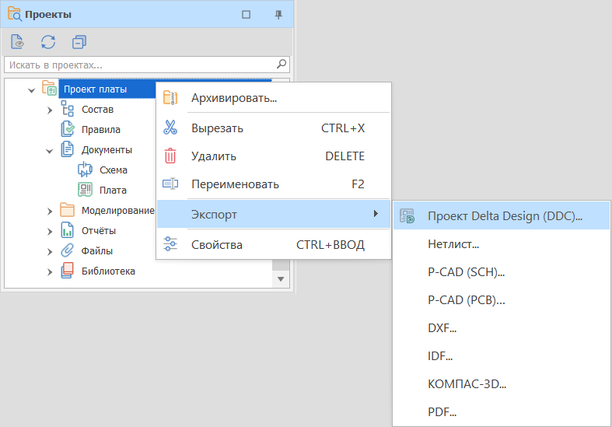Select the Документы tree label

[x=107, y=150]
